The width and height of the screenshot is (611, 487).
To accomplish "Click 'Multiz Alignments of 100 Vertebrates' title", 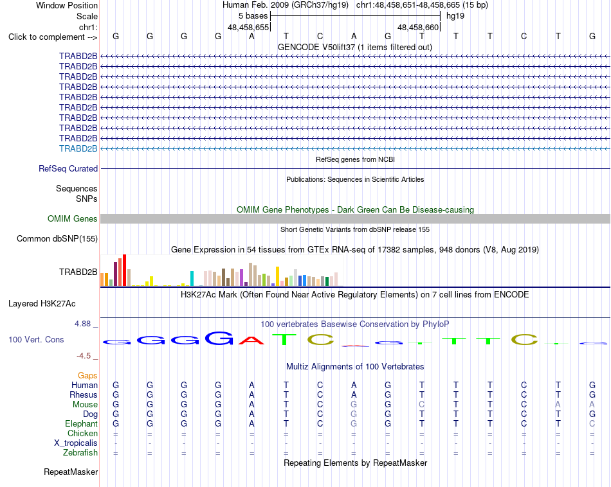I will [x=355, y=366].
